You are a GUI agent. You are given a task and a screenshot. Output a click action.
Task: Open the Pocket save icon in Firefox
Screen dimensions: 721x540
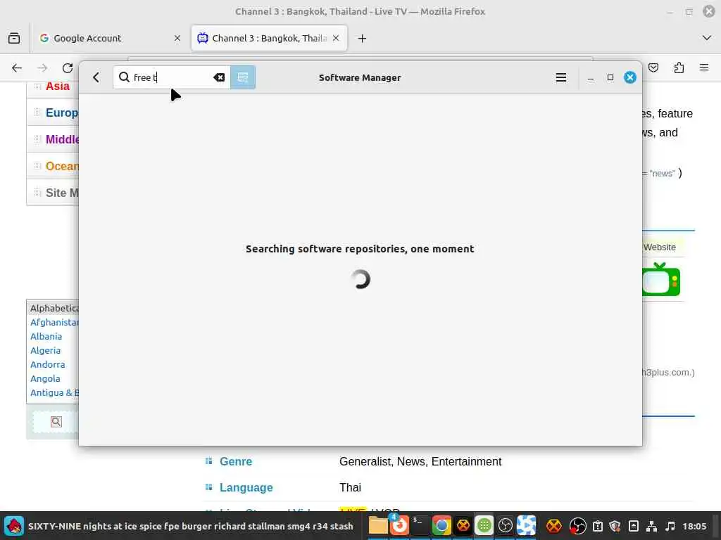pyautogui.click(x=653, y=68)
